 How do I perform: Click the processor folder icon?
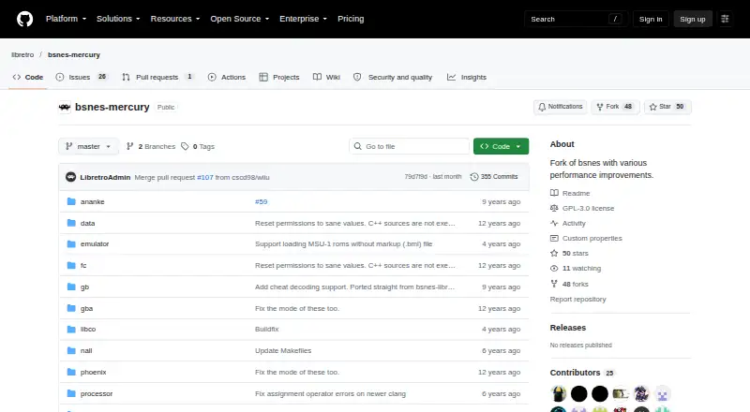click(x=71, y=394)
